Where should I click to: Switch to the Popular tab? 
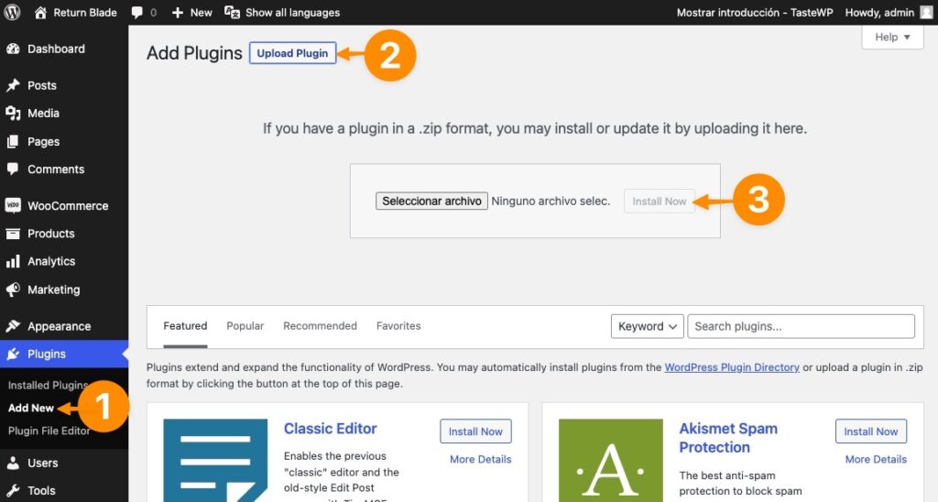(245, 326)
